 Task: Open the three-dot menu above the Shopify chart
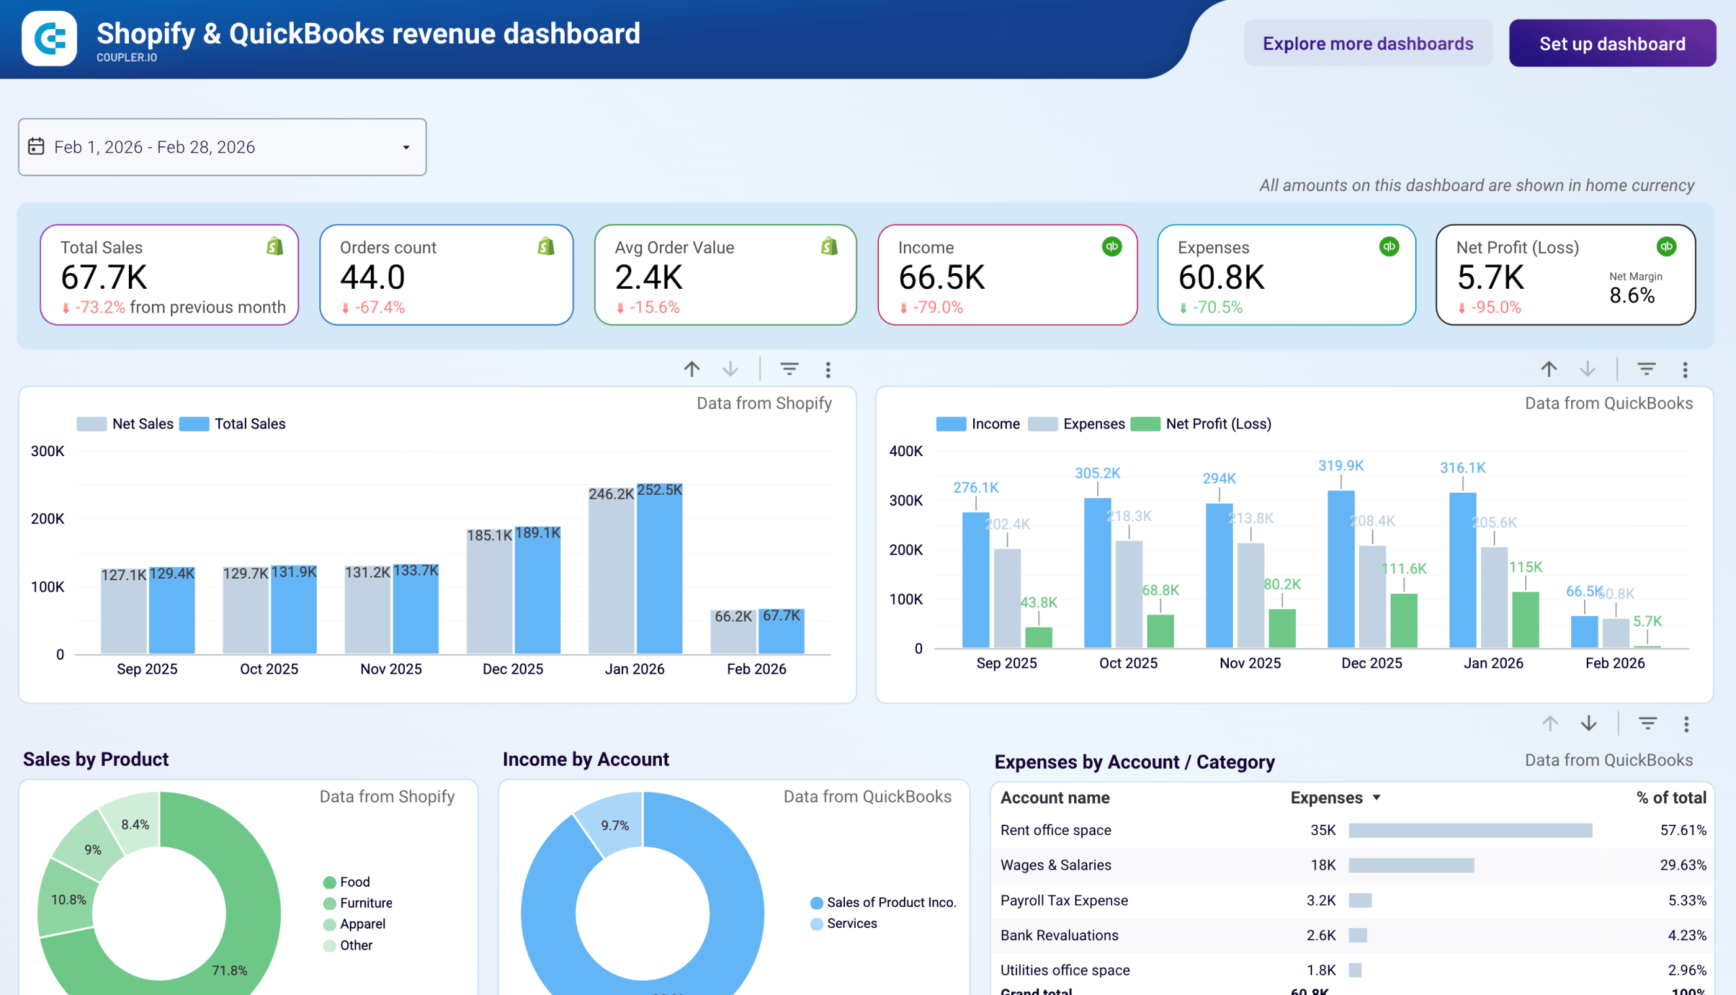click(x=828, y=369)
